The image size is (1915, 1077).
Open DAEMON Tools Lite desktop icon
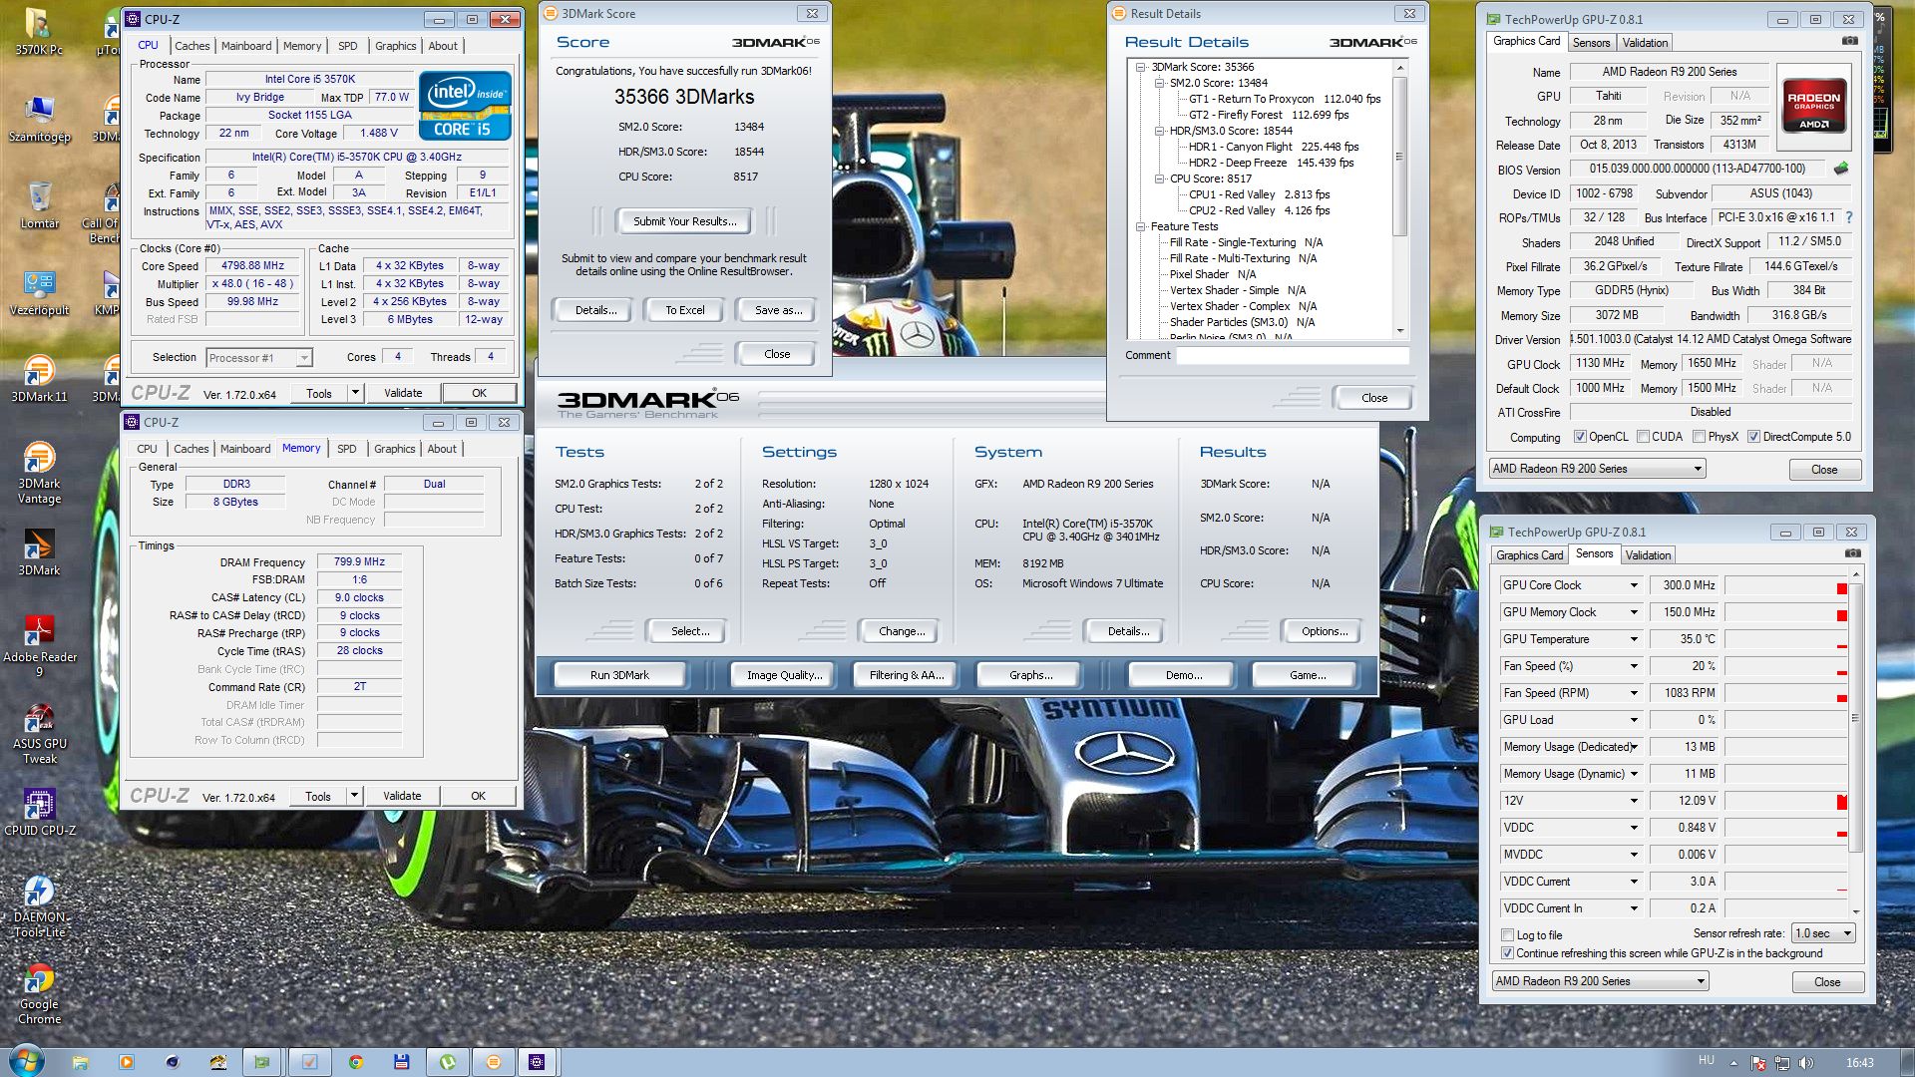pos(39,905)
